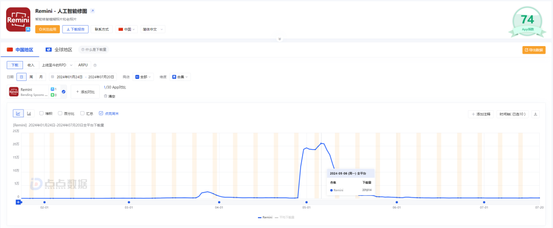Click the 添加注释 add annotation button
This screenshot has width=553, height=228.
click(x=481, y=114)
